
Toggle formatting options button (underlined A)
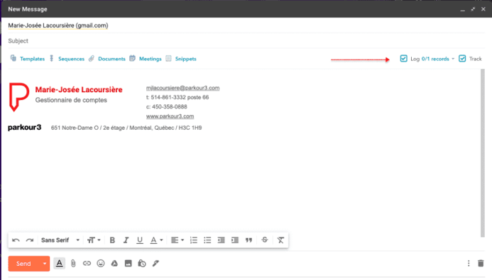point(60,264)
